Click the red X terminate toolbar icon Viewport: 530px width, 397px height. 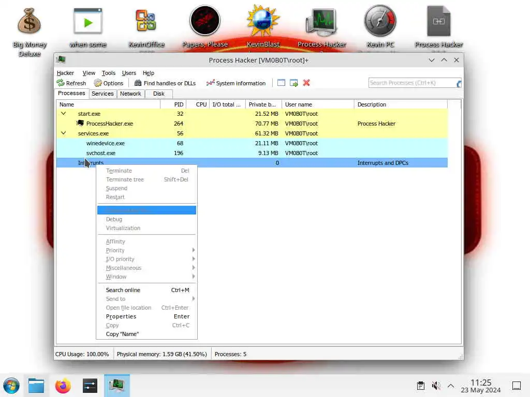pyautogui.click(x=306, y=83)
